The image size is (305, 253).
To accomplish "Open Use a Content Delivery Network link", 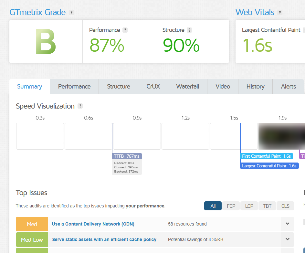I will click(93, 224).
